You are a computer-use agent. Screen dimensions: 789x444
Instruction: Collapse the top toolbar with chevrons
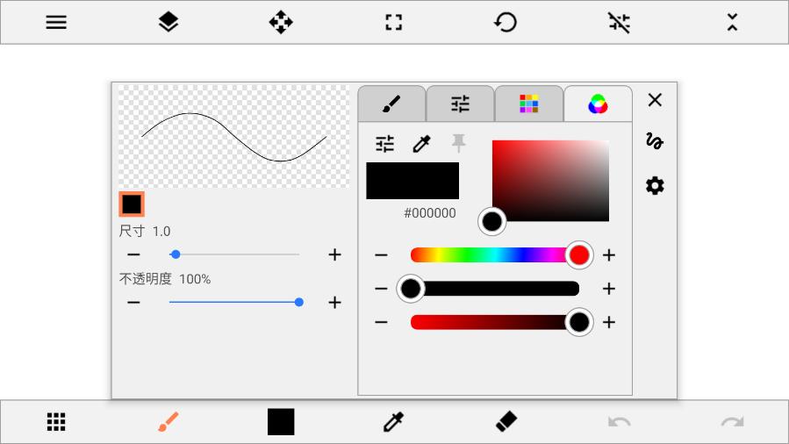(732, 23)
